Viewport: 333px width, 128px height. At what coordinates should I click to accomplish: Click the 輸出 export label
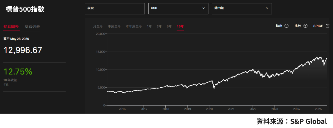(x=279, y=26)
